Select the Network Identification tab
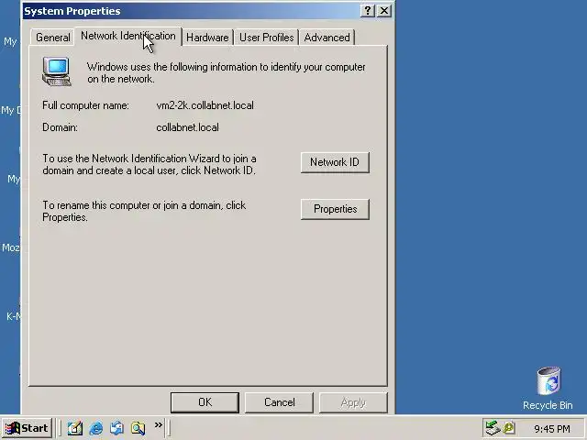587x440 pixels. coord(128,37)
